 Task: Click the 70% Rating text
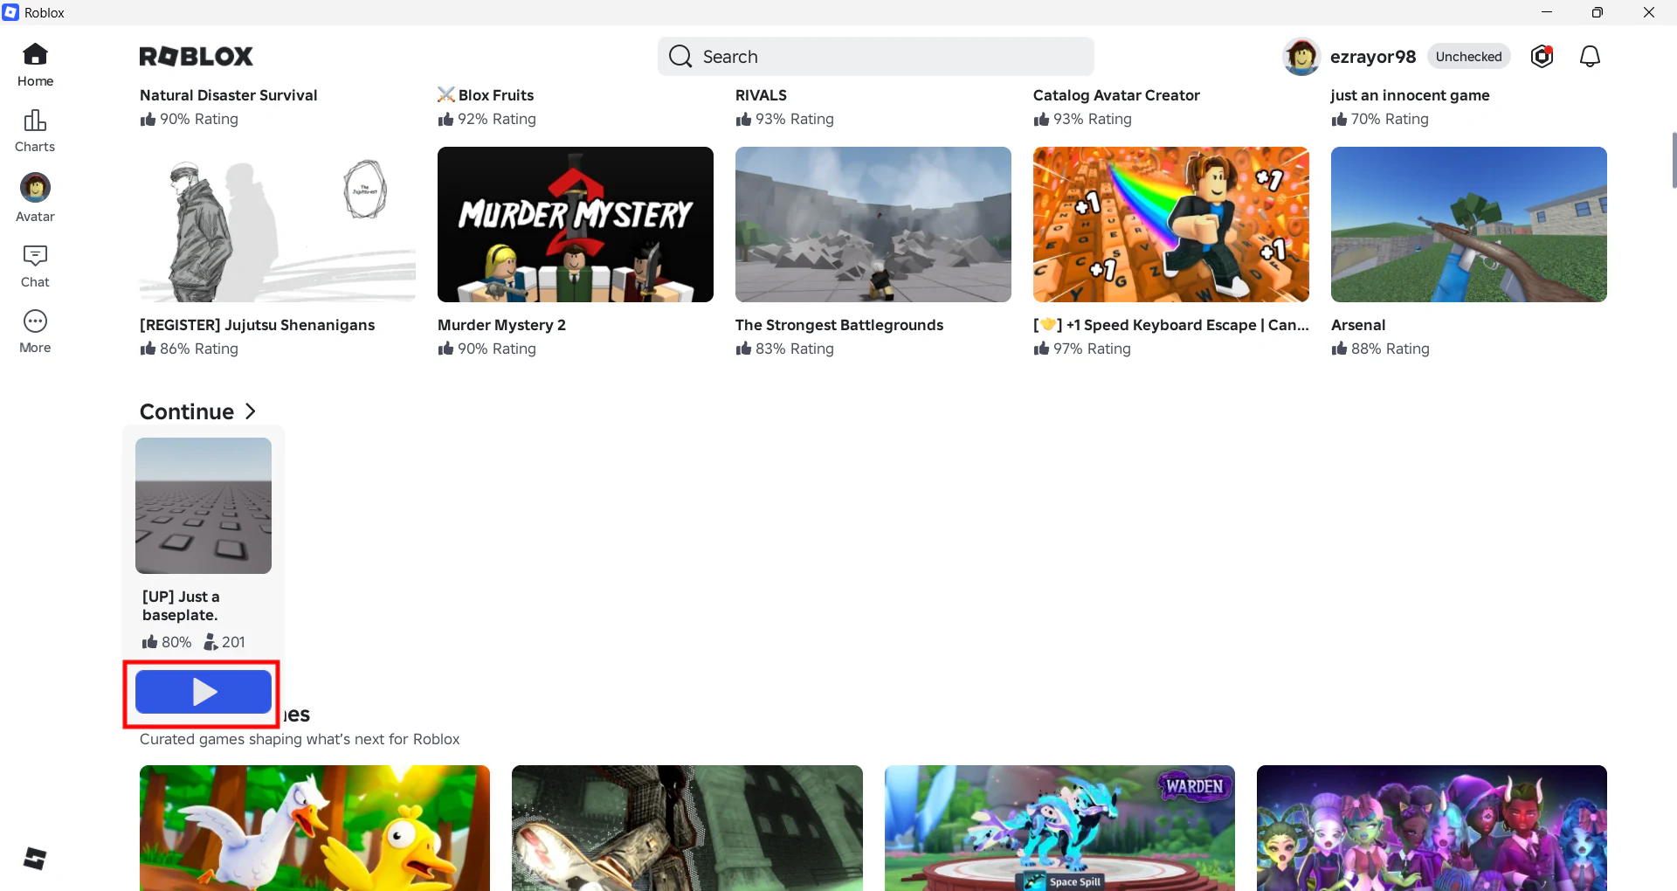[x=1390, y=119]
